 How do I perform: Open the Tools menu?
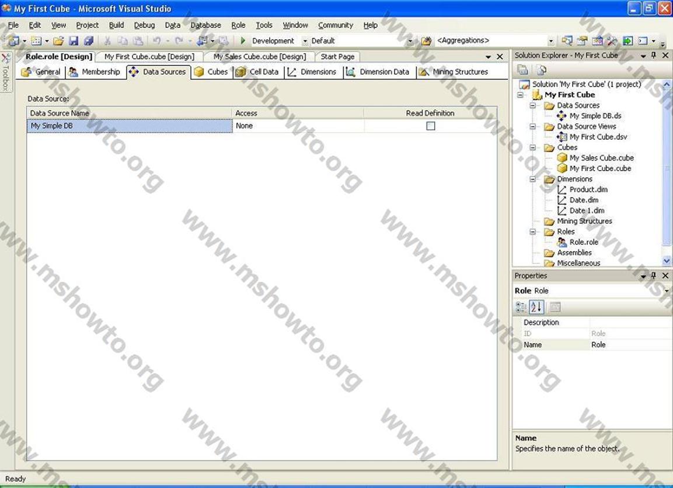pos(264,25)
